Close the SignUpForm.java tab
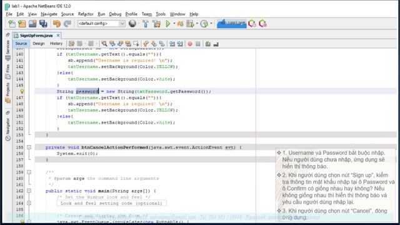This screenshot has width=400, height=225. [58, 35]
